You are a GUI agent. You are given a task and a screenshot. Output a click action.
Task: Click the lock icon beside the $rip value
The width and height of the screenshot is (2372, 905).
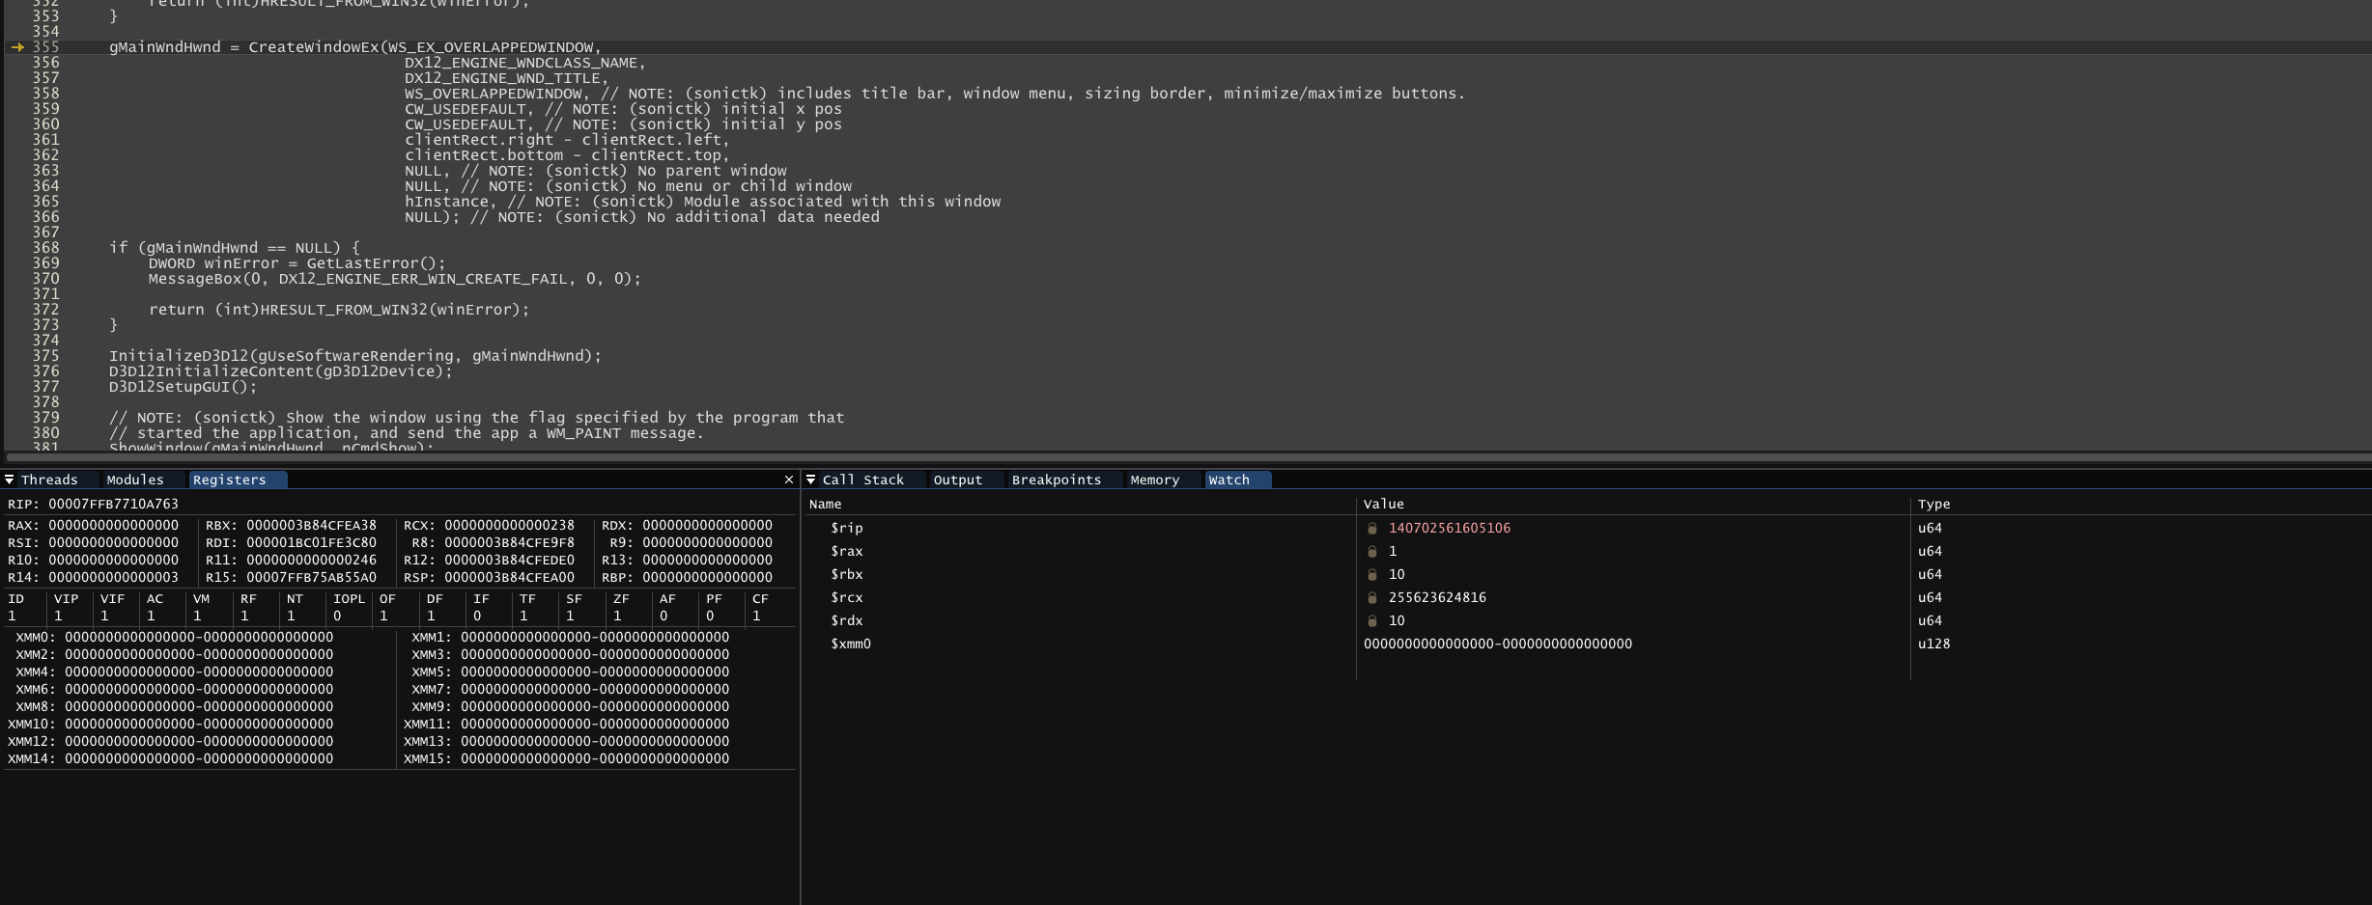click(1372, 528)
